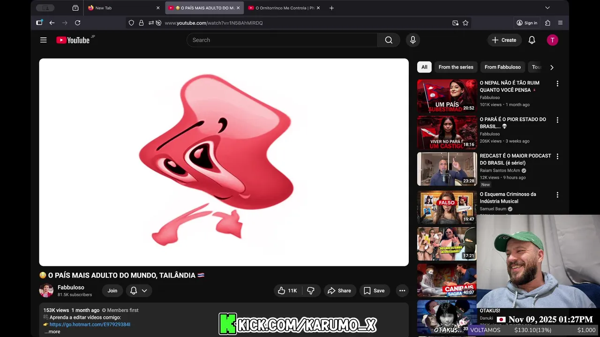Open Fabbuloso channel name link
Screen dimensions: 600x337
[x=71, y=287]
